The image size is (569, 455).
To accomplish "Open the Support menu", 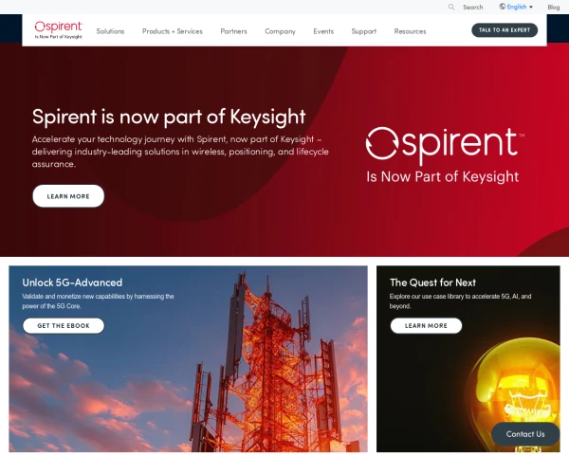I will (x=363, y=31).
